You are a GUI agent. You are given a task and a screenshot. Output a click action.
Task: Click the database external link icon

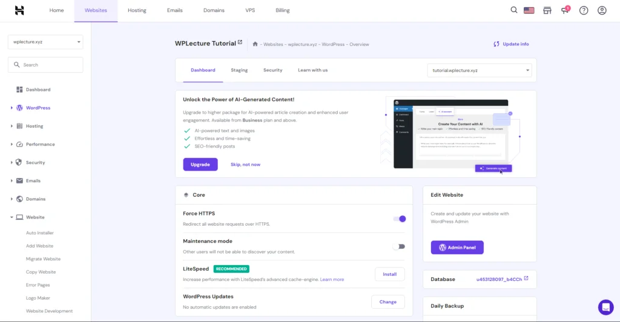(x=526, y=278)
